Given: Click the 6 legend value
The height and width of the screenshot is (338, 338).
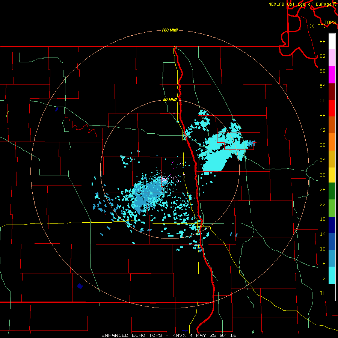Looking at the screenshot, I should [x=324, y=264].
